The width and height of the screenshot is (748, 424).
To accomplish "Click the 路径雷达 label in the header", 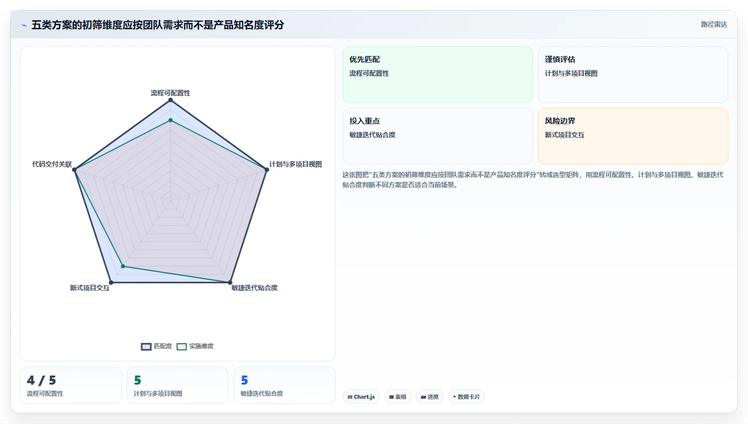I will pyautogui.click(x=714, y=24).
